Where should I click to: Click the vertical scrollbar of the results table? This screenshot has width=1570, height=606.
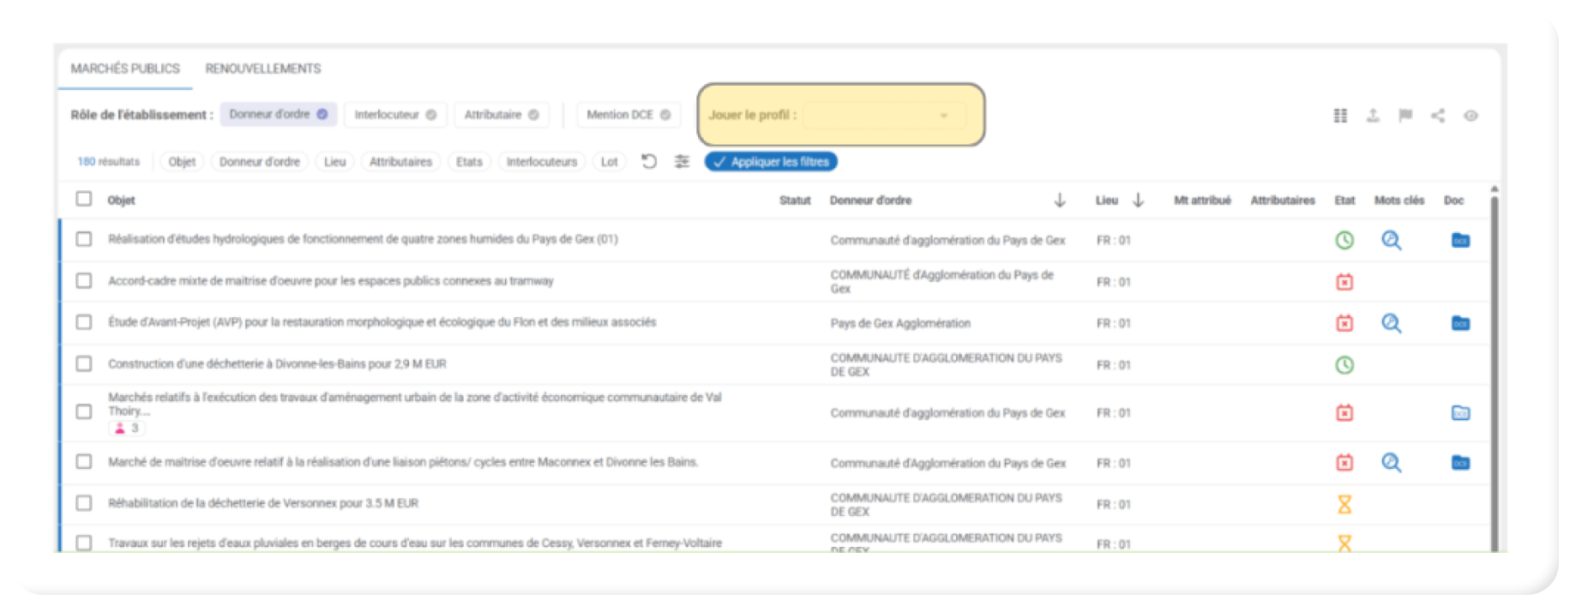click(x=1495, y=369)
